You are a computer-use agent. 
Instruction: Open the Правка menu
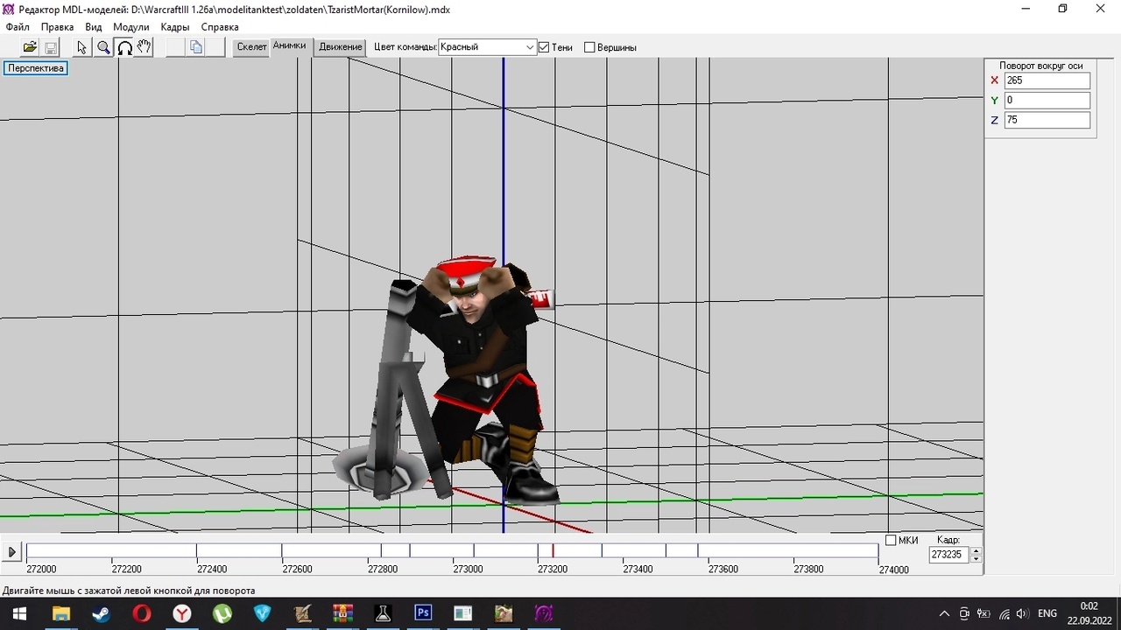[57, 27]
